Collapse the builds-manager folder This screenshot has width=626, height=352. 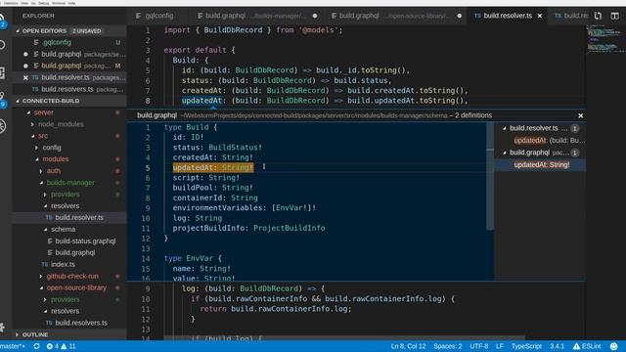click(x=41, y=183)
